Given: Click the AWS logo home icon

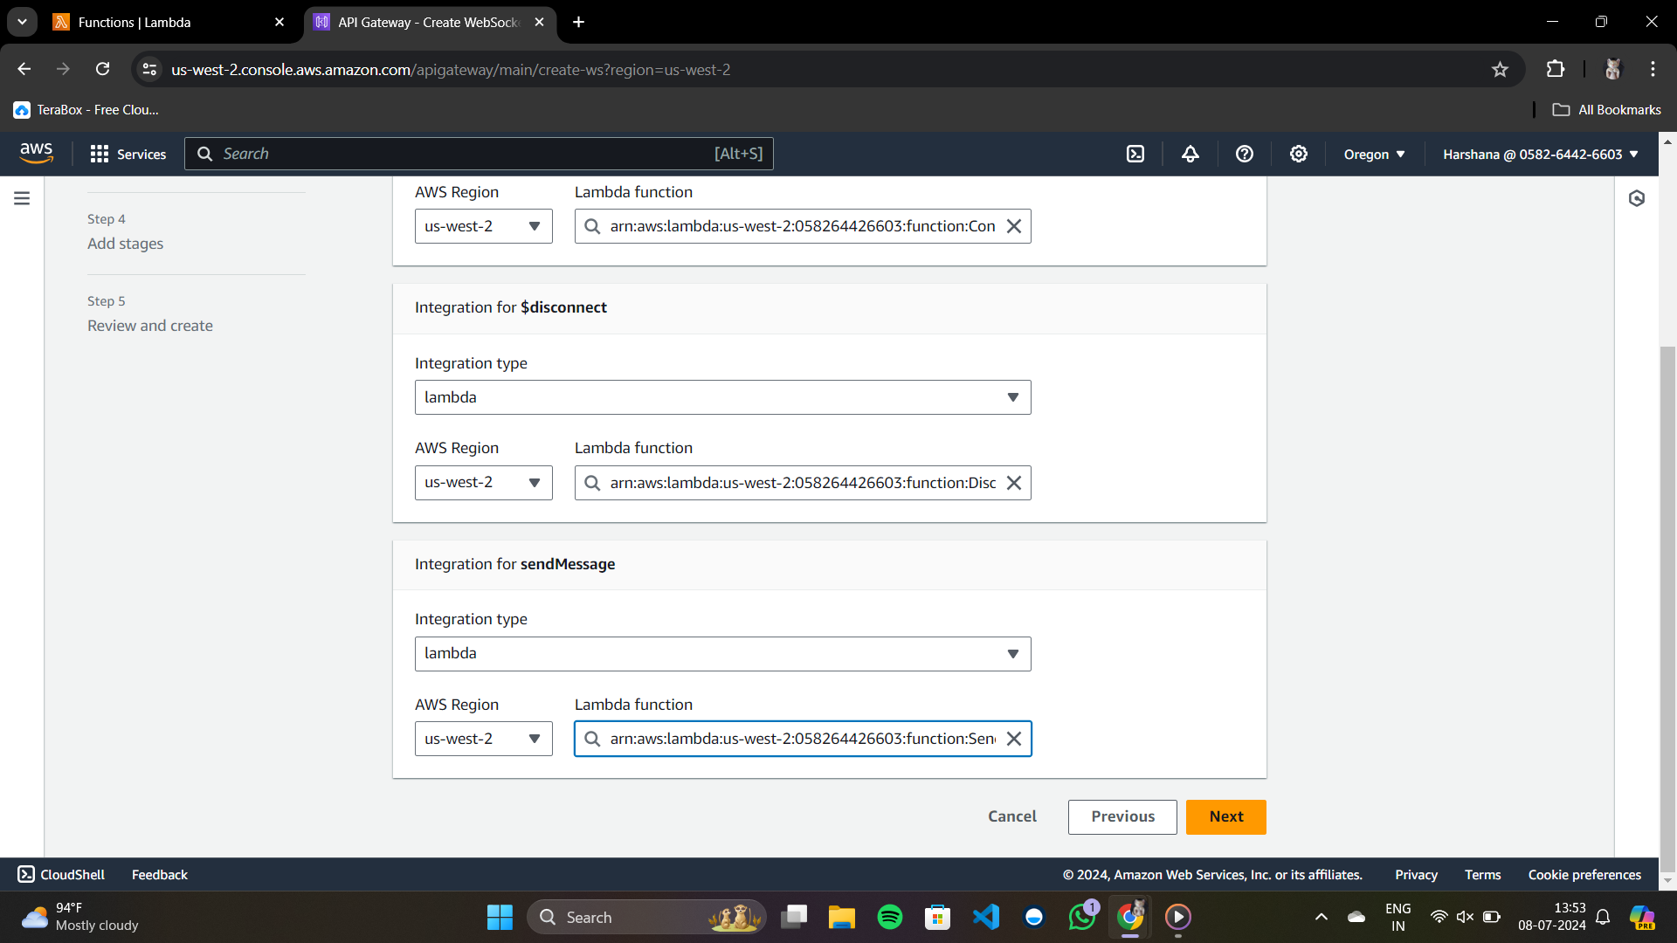Looking at the screenshot, I should 37,153.
